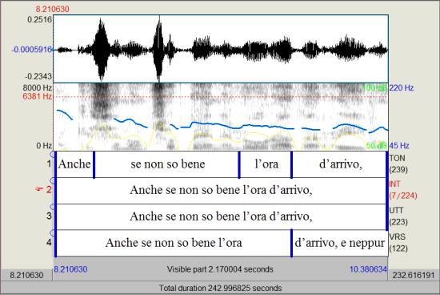
Task: Click the 8.210630 segment bar left of visible part
Action: tap(26, 275)
